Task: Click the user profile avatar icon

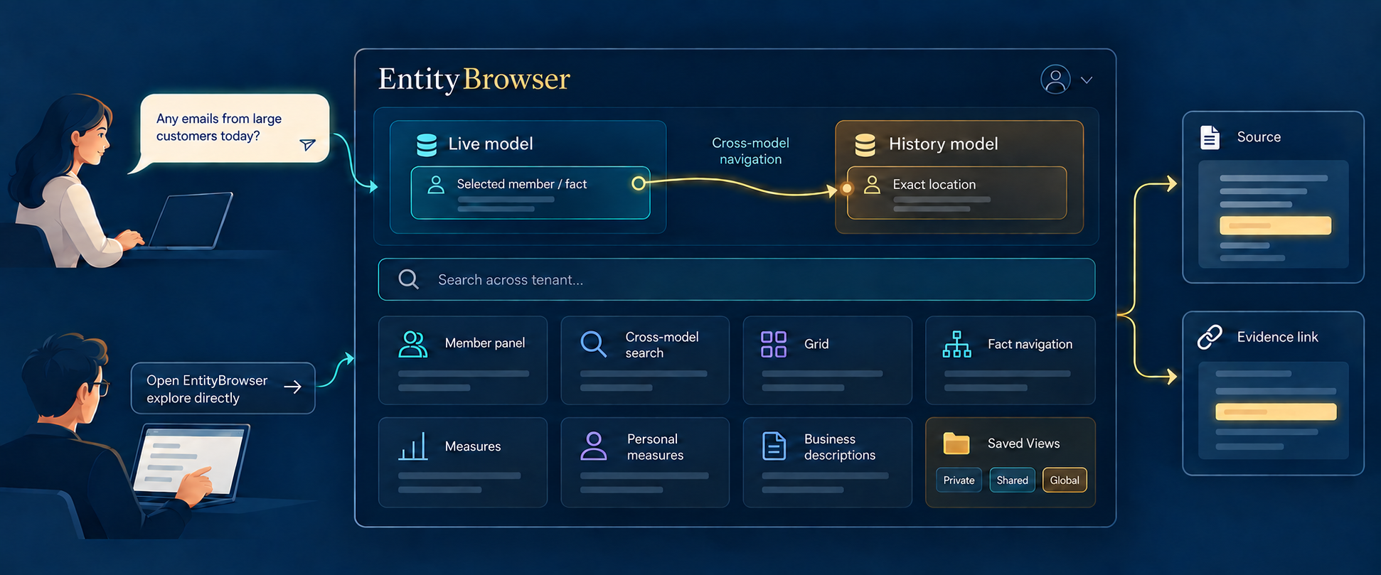Action: point(1055,80)
